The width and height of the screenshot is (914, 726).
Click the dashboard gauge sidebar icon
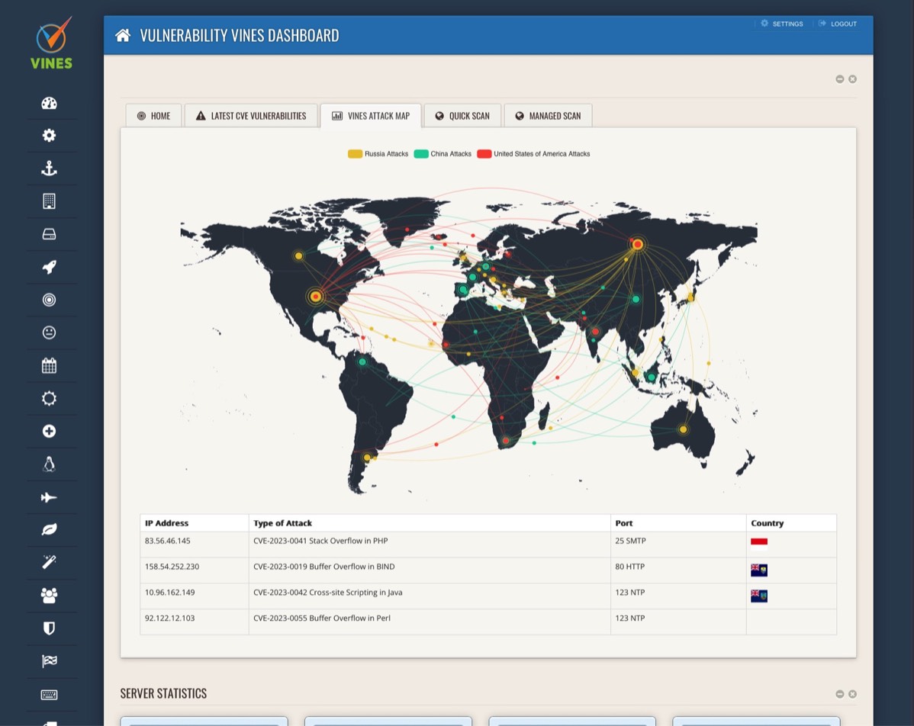[x=49, y=103]
